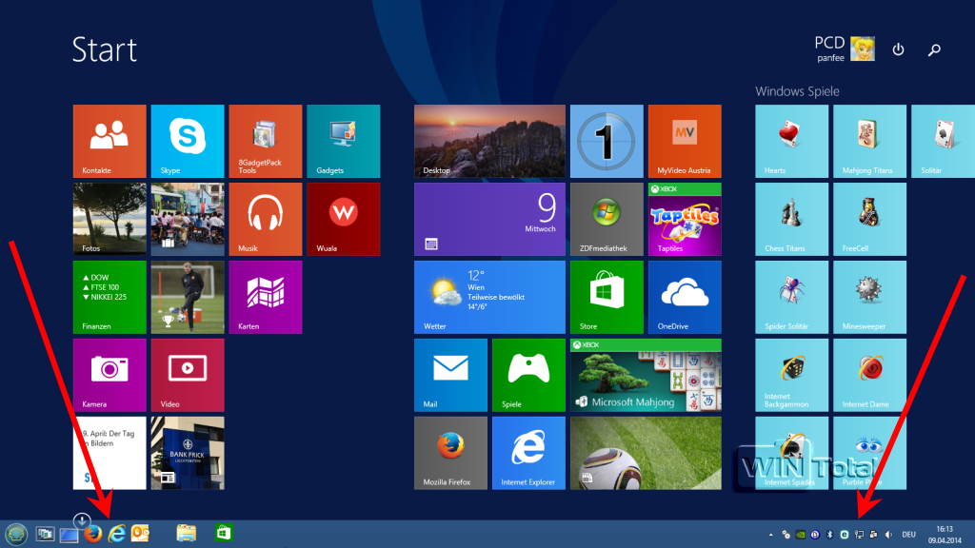Open the Microsoft Mahjong tile

(647, 375)
